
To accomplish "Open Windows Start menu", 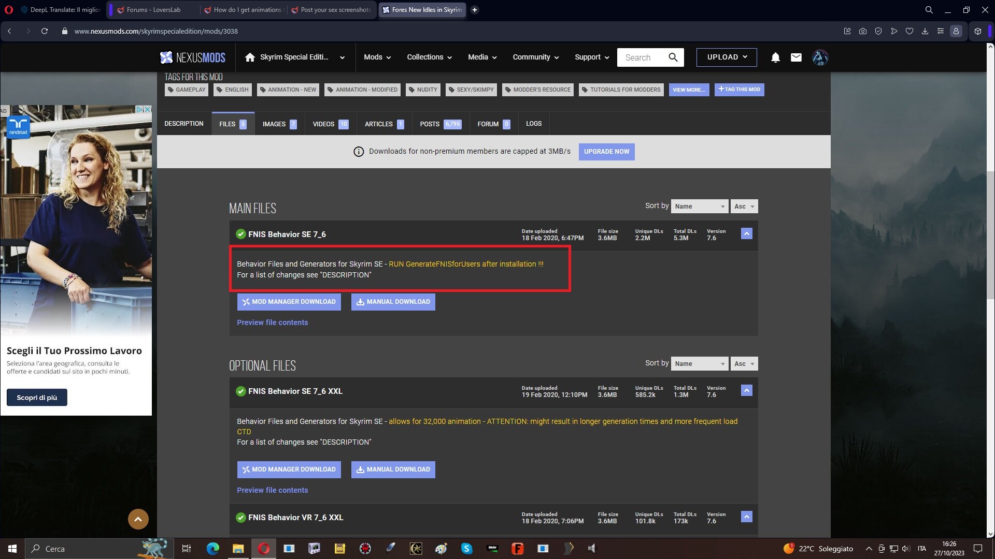I will click(x=12, y=549).
